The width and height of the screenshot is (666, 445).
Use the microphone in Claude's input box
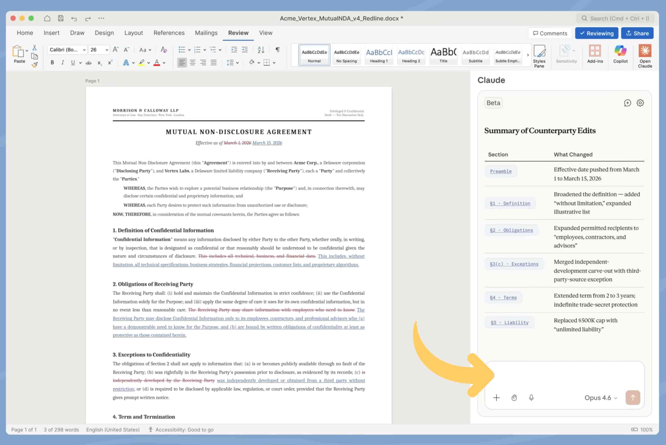click(x=531, y=398)
